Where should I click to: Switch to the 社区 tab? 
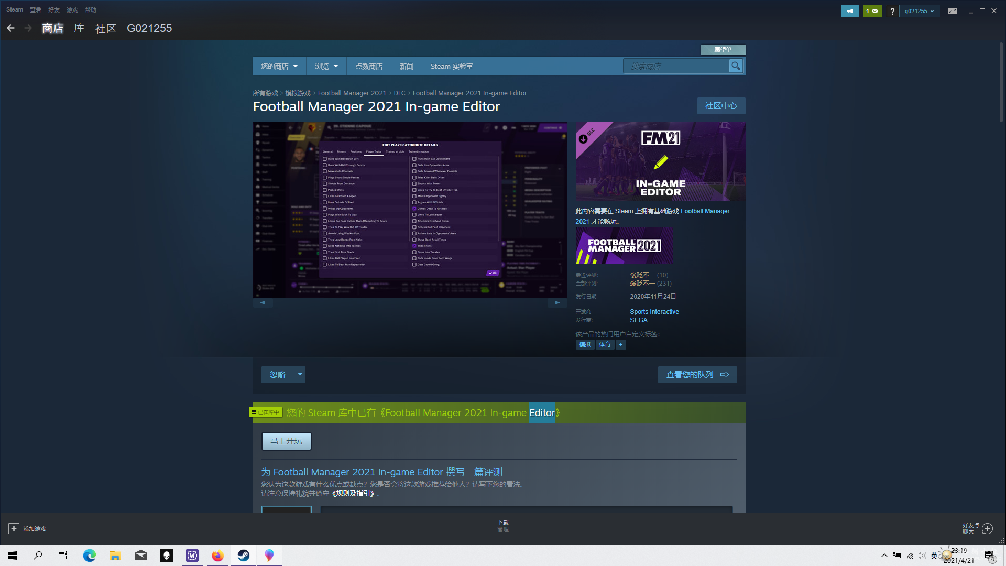[105, 28]
